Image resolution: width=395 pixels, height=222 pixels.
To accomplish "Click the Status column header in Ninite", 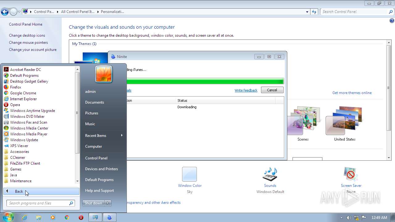I will (226, 101).
